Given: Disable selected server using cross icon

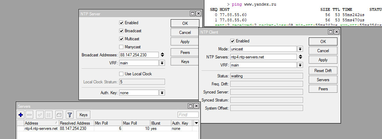Looking at the screenshot, I should click(49, 114).
